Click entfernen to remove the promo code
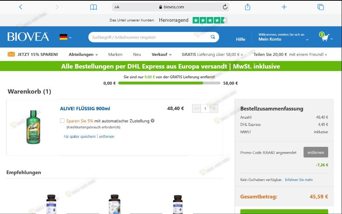 tap(315, 152)
